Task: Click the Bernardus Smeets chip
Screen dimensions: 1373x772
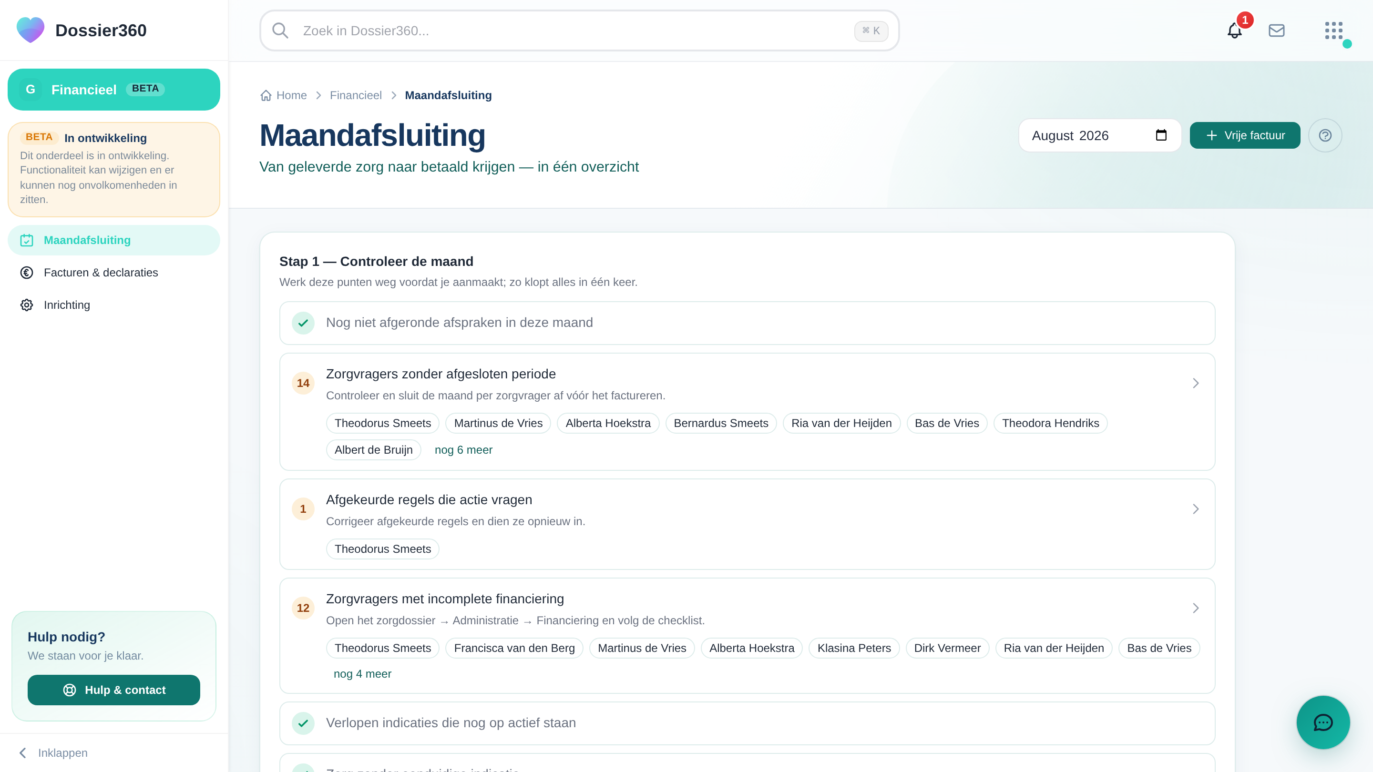Action: tap(721, 424)
